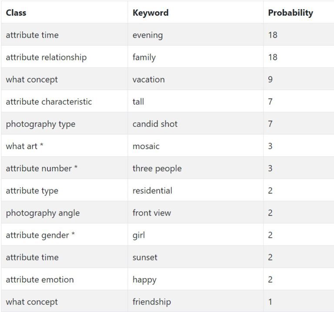Select the 'sunset' keyword cell
Image resolution: width=334 pixels, height=312 pixels.
(x=195, y=257)
